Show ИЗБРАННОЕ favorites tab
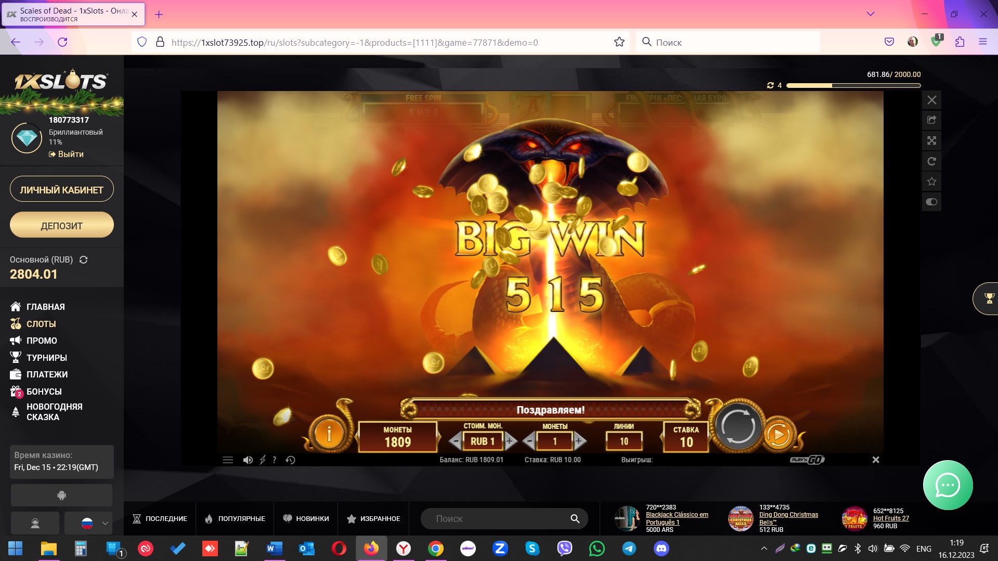This screenshot has width=998, height=561. click(373, 519)
